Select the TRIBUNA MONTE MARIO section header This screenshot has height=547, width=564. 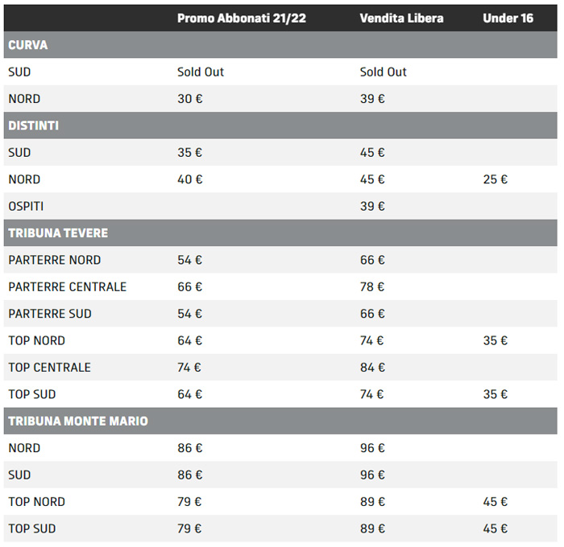pyautogui.click(x=78, y=421)
